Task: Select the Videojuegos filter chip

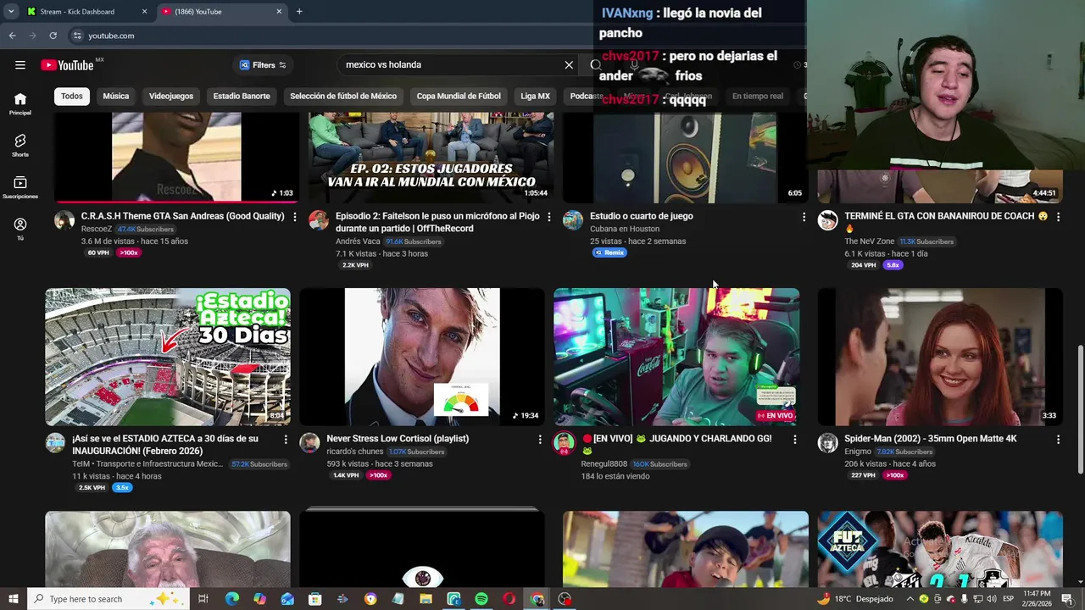Action: tap(171, 96)
